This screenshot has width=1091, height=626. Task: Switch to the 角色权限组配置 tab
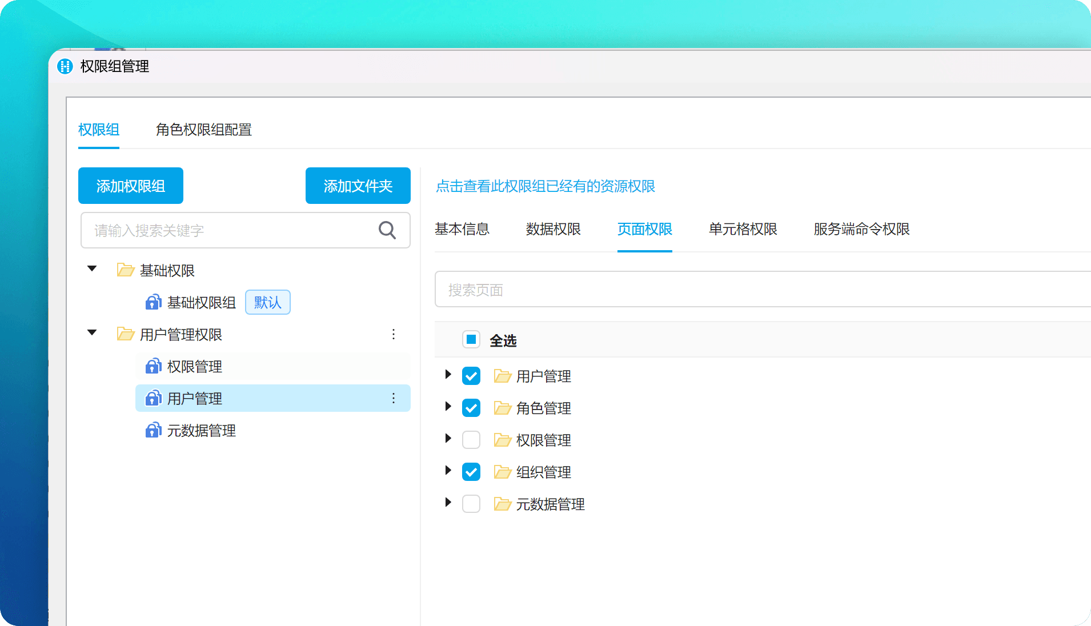coord(204,130)
